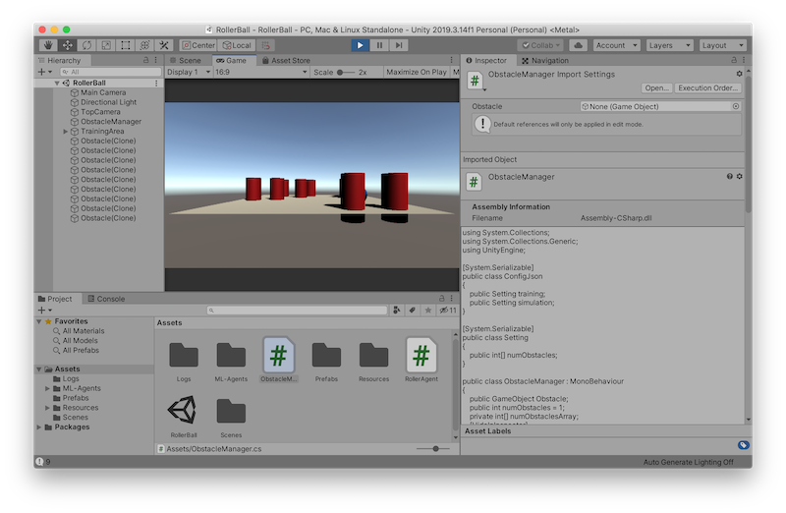786x513 pixels.
Task: Search by type in Project
Action: pos(396,310)
